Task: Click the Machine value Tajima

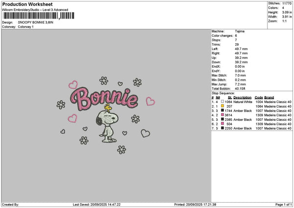Action: pyautogui.click(x=240, y=31)
